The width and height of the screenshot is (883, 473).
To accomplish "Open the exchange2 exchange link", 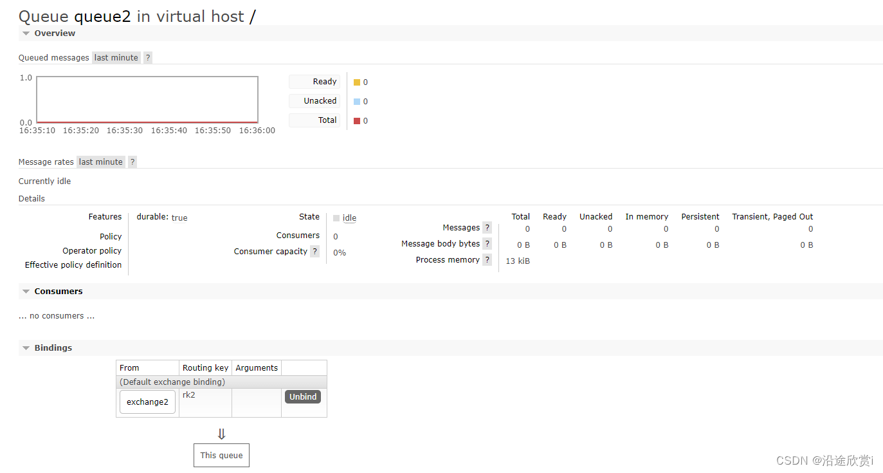I will click(147, 402).
